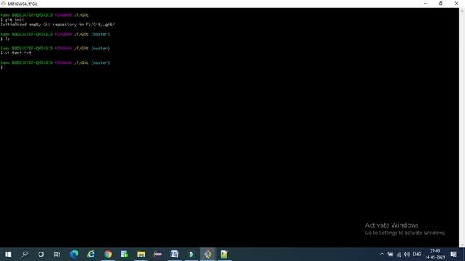Open the Action Center notifications icon
The image size is (465, 261).
[453, 254]
